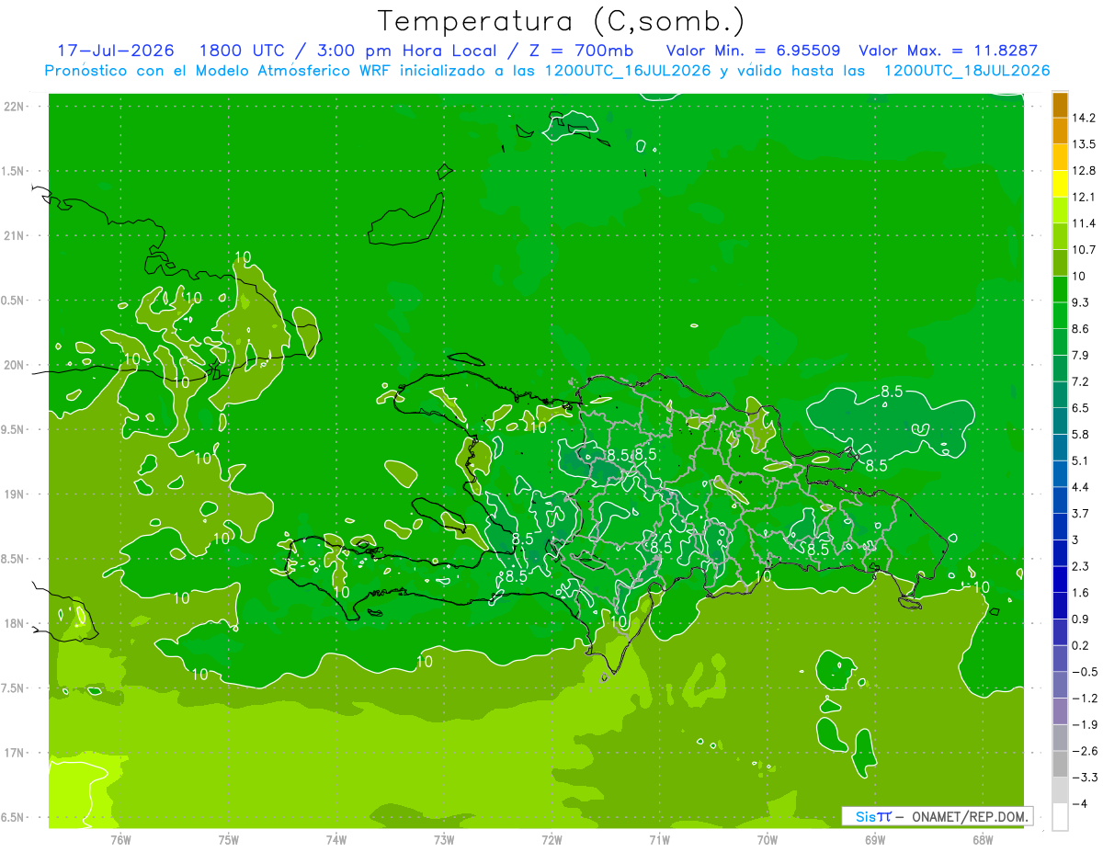Image resolution: width=1103 pixels, height=852 pixels.
Task: Click the '19N' latitude label
Action: [x=15, y=494]
